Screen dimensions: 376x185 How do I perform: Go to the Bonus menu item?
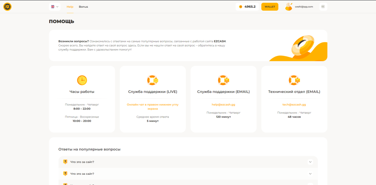83,7
